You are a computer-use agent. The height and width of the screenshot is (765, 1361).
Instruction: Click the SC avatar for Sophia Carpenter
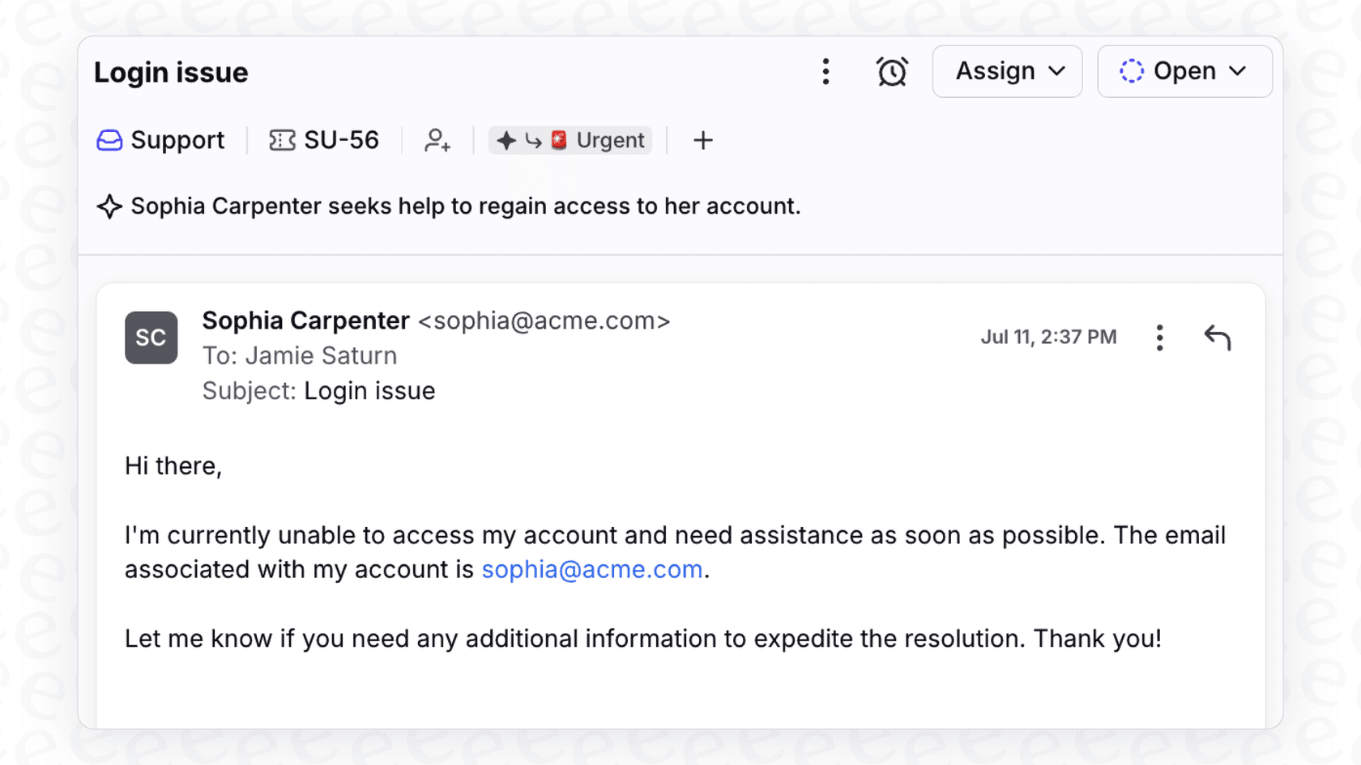[151, 338]
